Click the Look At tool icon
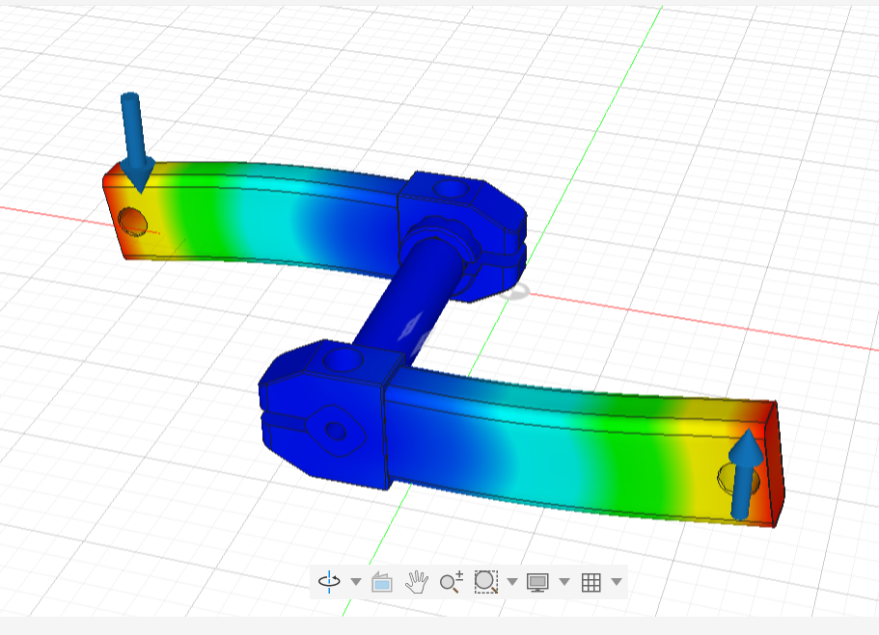The width and height of the screenshot is (879, 635). [x=382, y=582]
